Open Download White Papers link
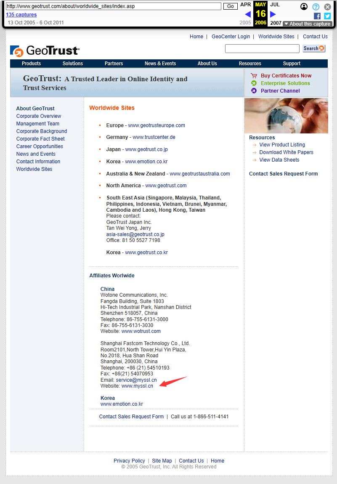 286,152
